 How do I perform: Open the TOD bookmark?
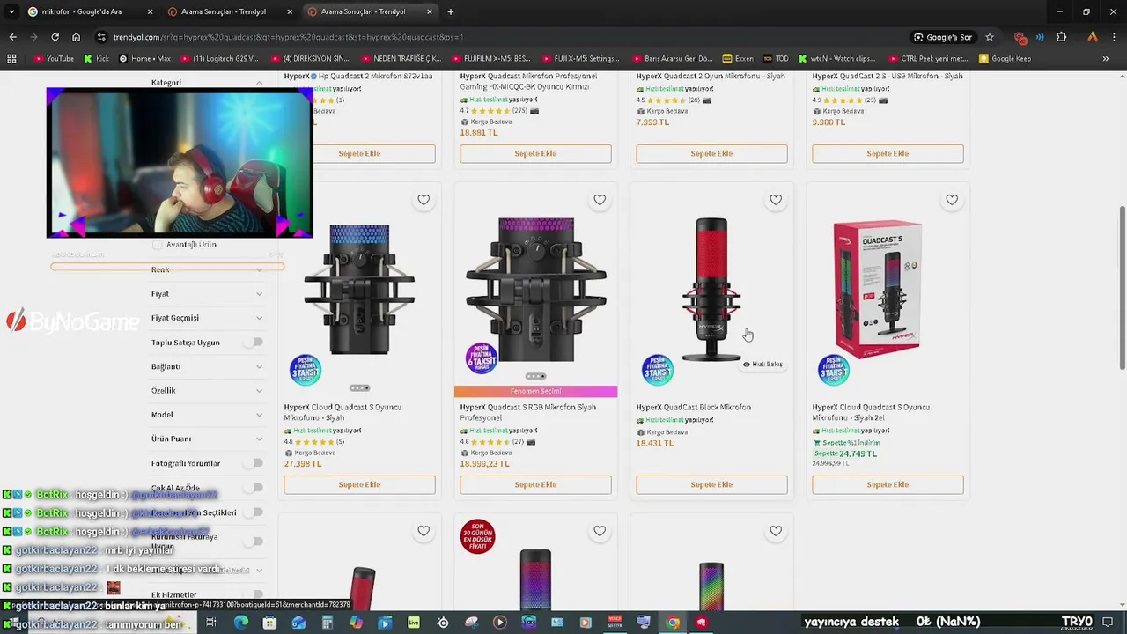776,59
